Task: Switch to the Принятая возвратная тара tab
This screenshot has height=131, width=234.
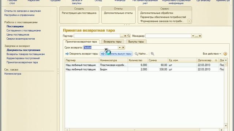Action: (x=81, y=42)
